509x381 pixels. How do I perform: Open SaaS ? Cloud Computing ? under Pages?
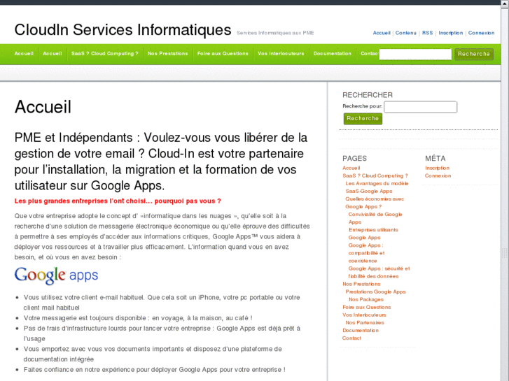tap(375, 175)
